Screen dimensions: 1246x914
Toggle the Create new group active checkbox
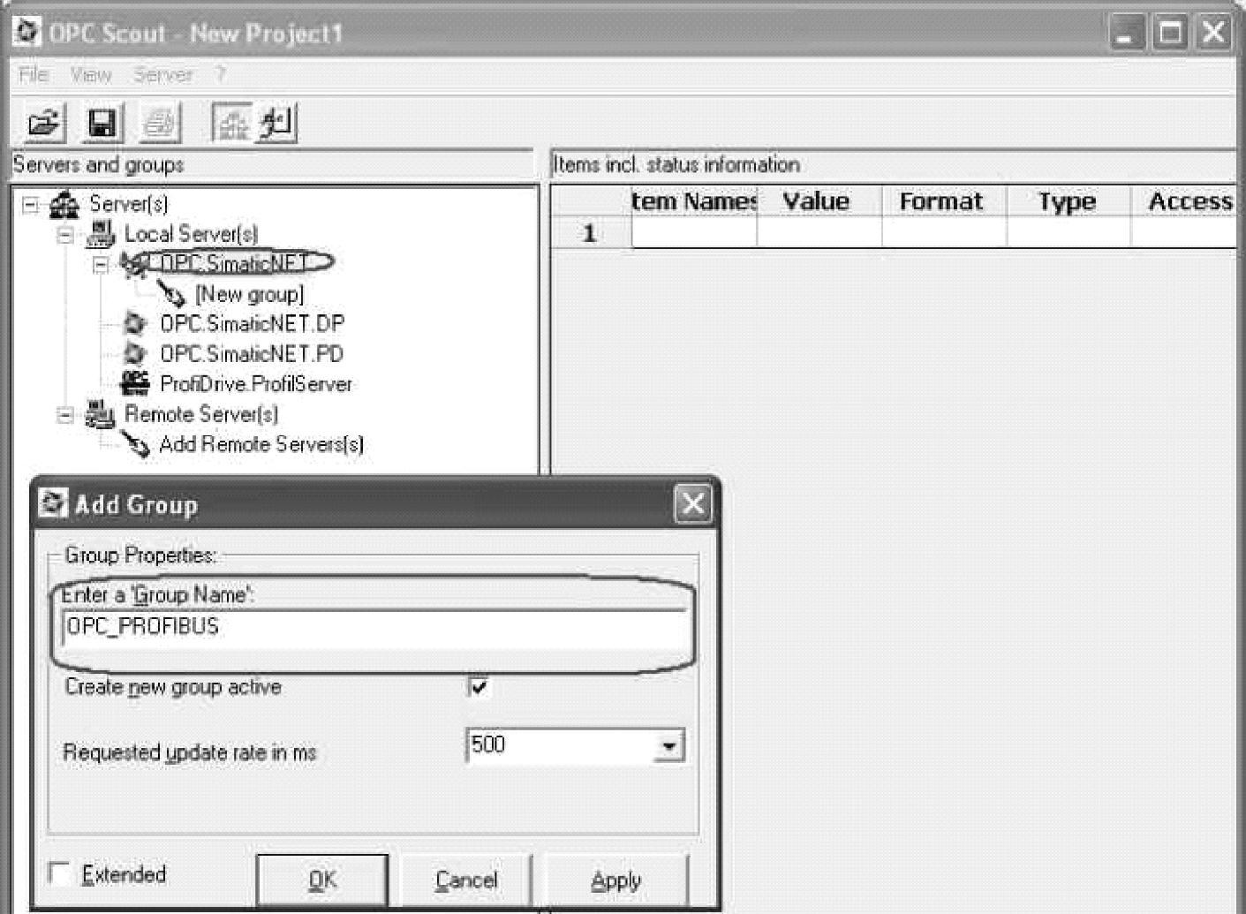(478, 686)
